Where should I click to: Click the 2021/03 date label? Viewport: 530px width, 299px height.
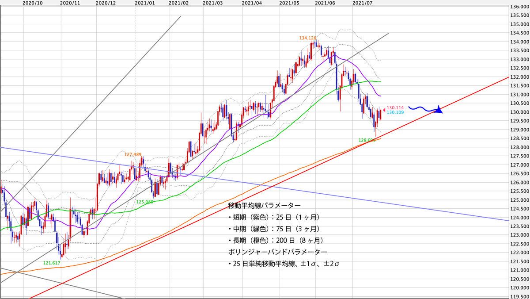click(x=213, y=3)
